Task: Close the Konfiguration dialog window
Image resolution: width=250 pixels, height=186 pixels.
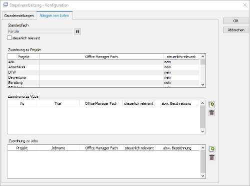Action: click(x=244, y=5)
